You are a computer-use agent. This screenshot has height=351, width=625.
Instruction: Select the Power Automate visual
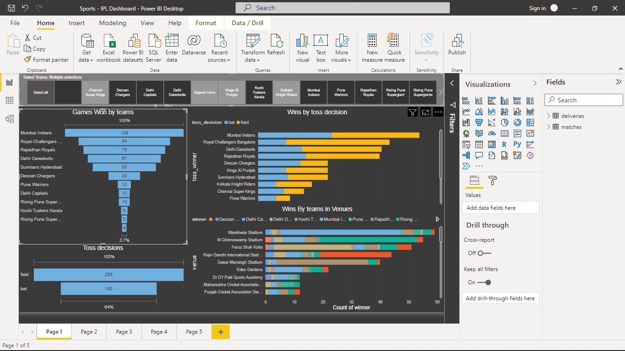point(466,166)
